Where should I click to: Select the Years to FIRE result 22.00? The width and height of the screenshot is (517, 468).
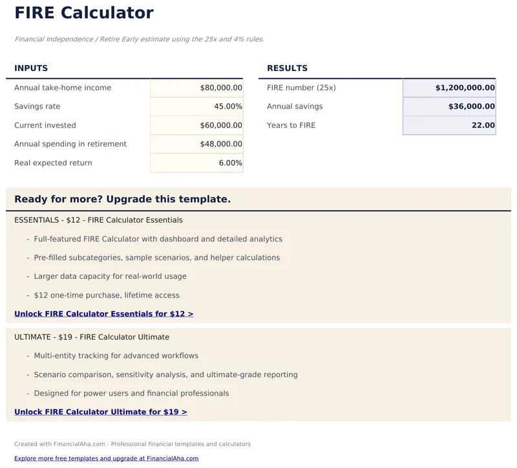(449, 125)
